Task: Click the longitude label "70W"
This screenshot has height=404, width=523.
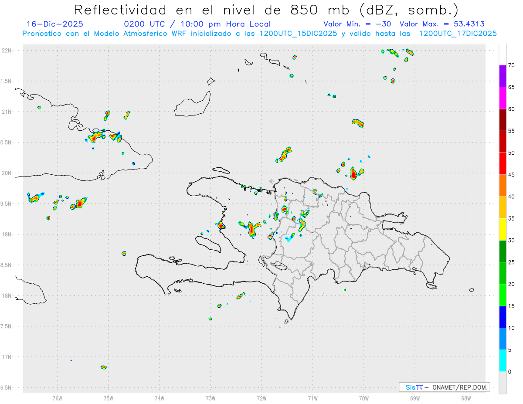Action: point(364,398)
